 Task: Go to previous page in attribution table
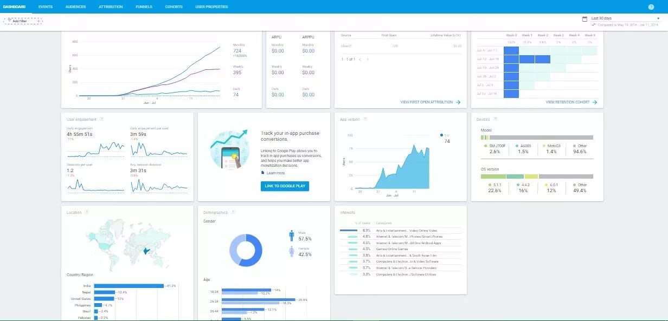click(361, 59)
